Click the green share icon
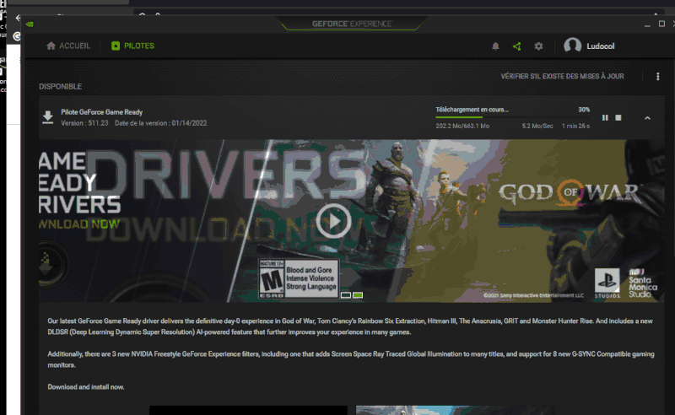The image size is (675, 415). point(517,46)
